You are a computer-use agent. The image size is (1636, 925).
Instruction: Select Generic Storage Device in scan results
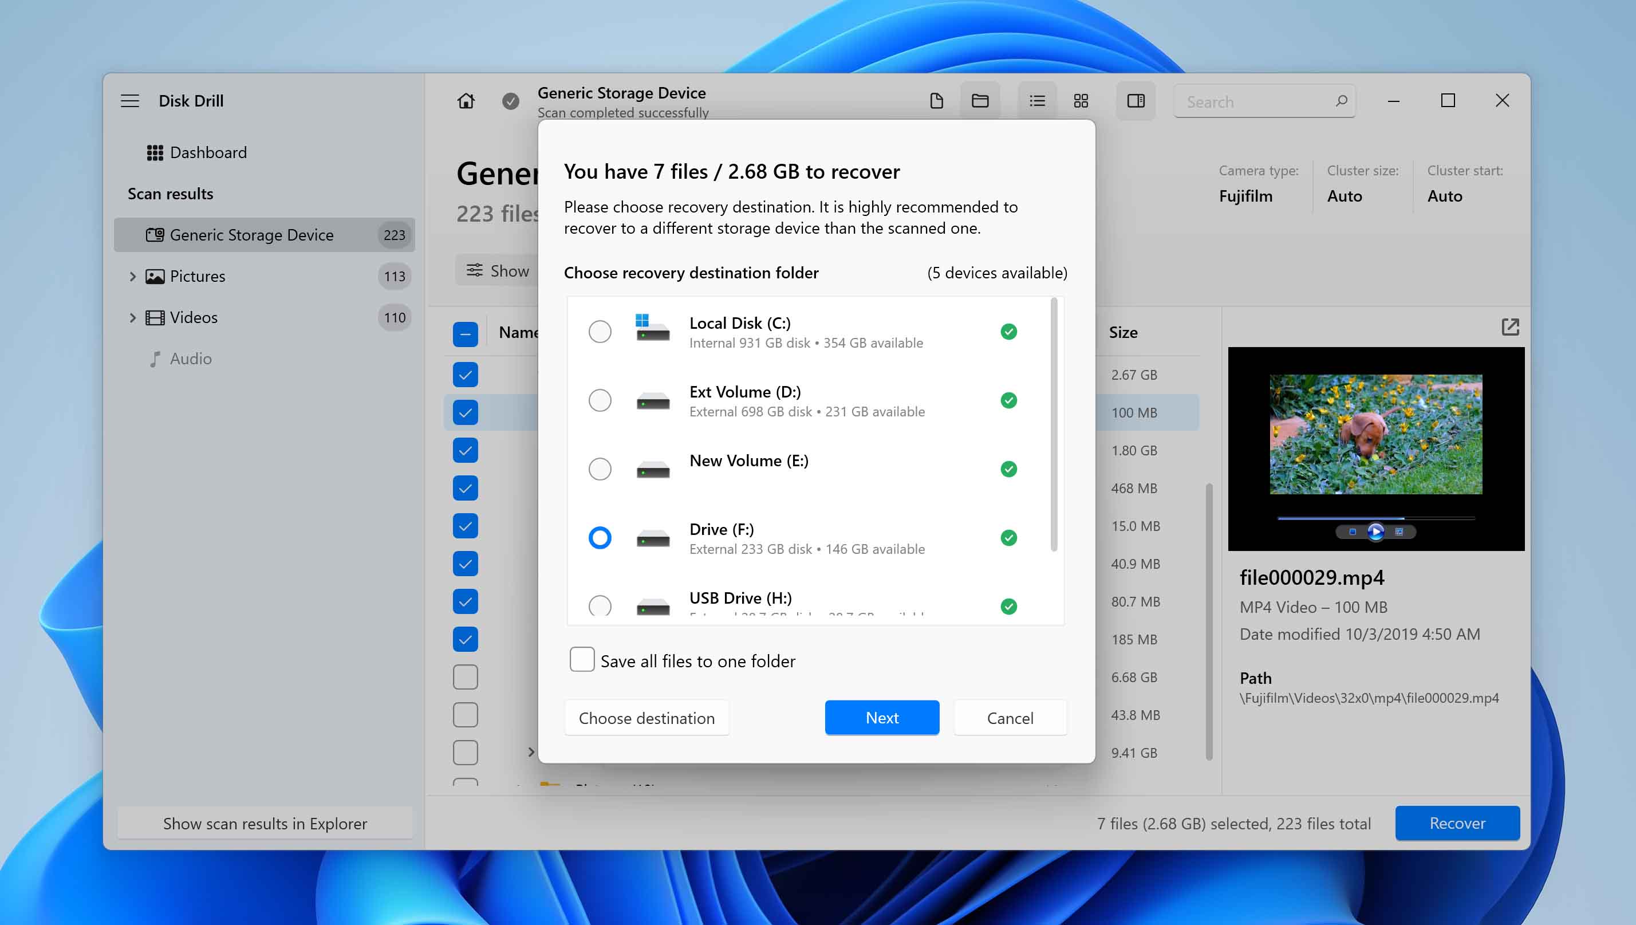[x=264, y=235]
